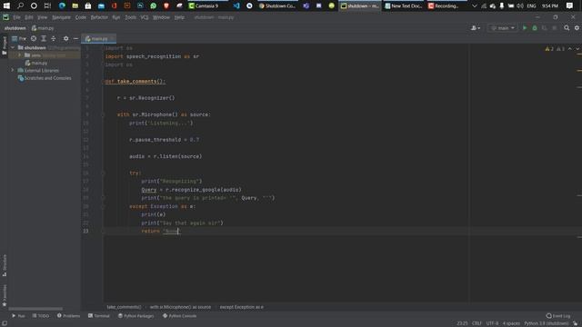Open Project panel options gear icon
The height and width of the screenshot is (327, 582).
pyautogui.click(x=65, y=38)
